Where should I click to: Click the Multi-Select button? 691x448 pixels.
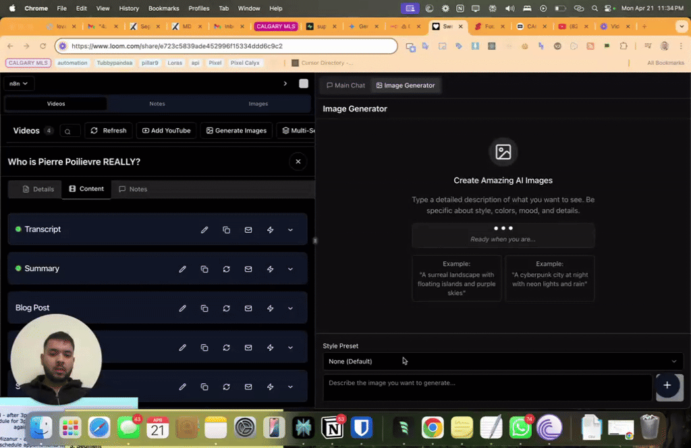tap(296, 130)
